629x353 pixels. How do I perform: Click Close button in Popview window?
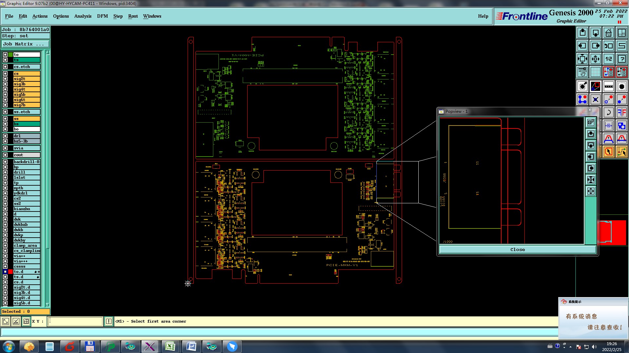pos(517,249)
